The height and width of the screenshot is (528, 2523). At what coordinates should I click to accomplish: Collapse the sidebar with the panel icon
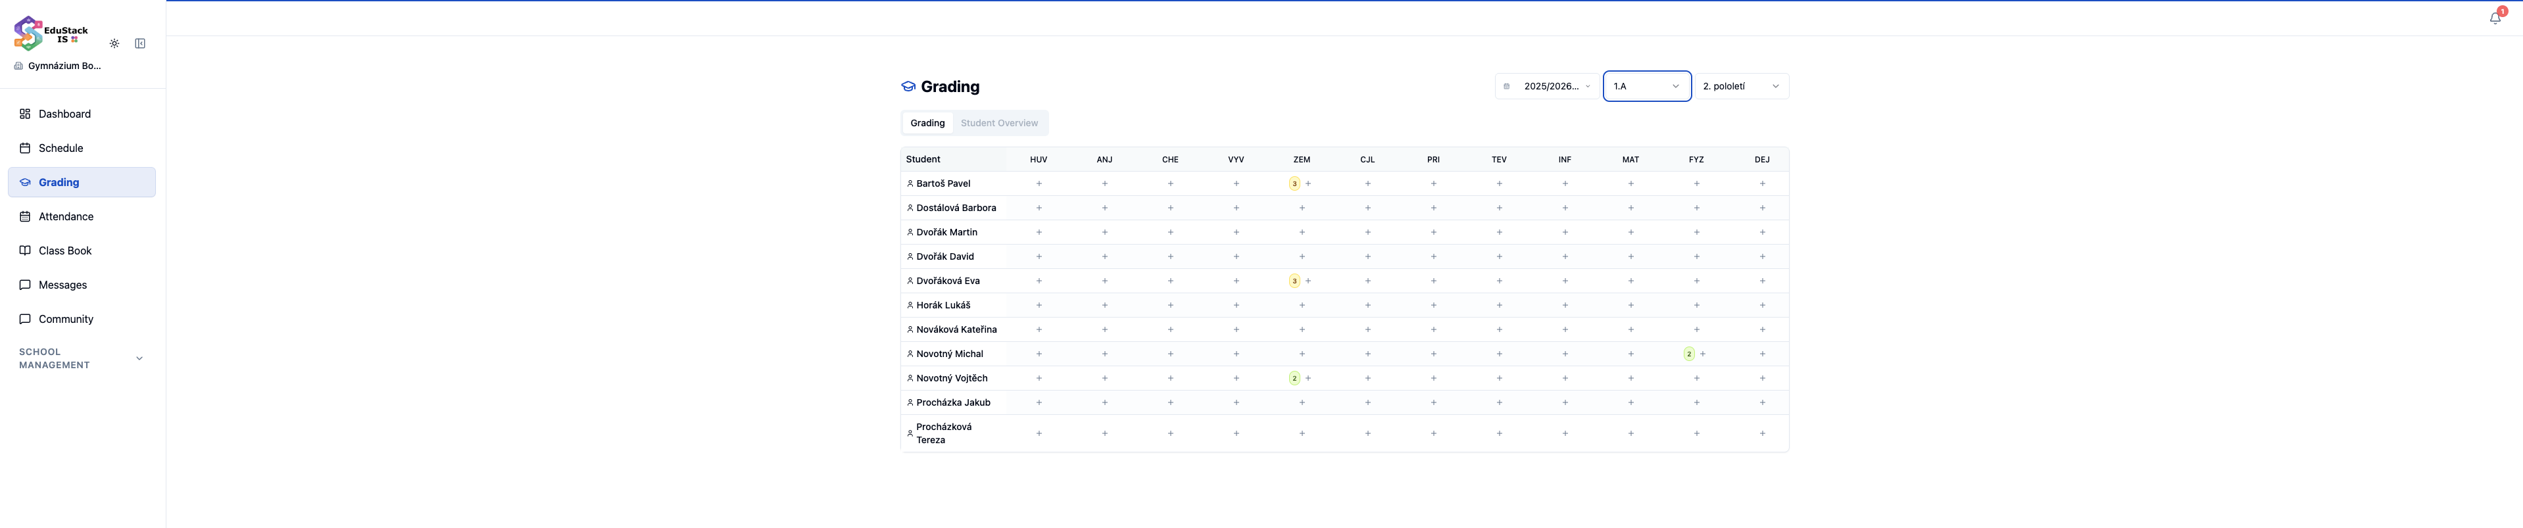(x=140, y=44)
